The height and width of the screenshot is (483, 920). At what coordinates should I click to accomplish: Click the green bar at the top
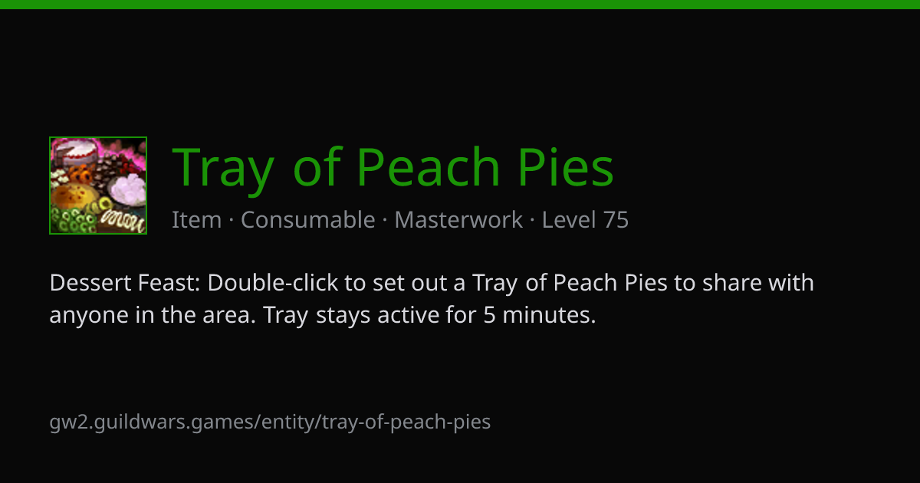pyautogui.click(x=460, y=5)
